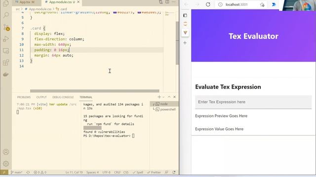
Task: Click the blue browser extension icon
Action: [x=274, y=4]
